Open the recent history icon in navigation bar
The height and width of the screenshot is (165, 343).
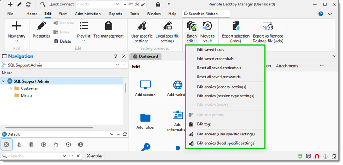click(x=68, y=144)
